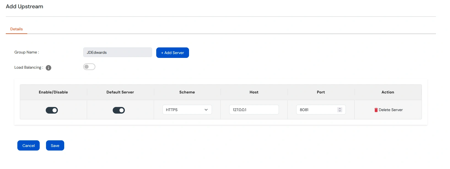
Task: Switch to the Details tab
Action: (x=17, y=29)
